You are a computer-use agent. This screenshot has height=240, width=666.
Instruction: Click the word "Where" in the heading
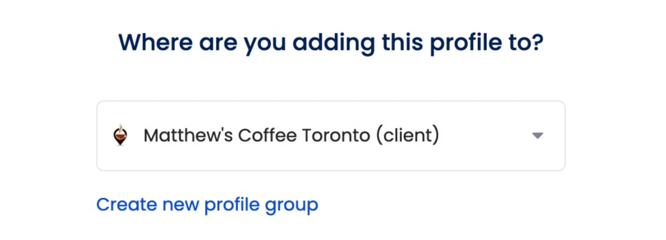point(155,43)
